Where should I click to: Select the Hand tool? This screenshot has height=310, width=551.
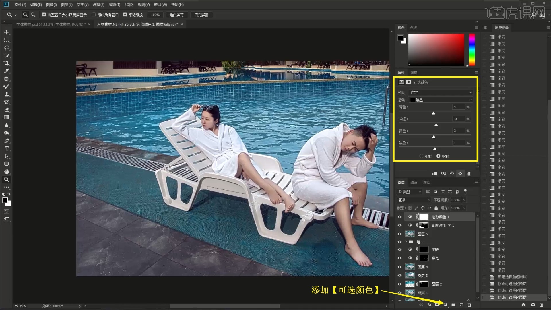6,172
